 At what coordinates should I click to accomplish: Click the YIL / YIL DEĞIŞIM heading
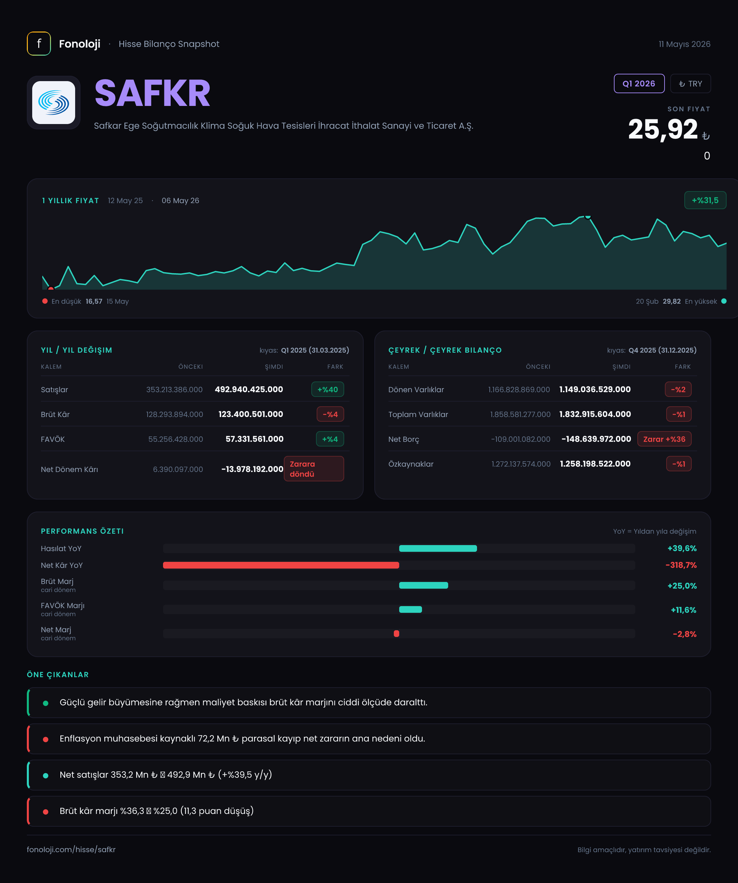(76, 350)
